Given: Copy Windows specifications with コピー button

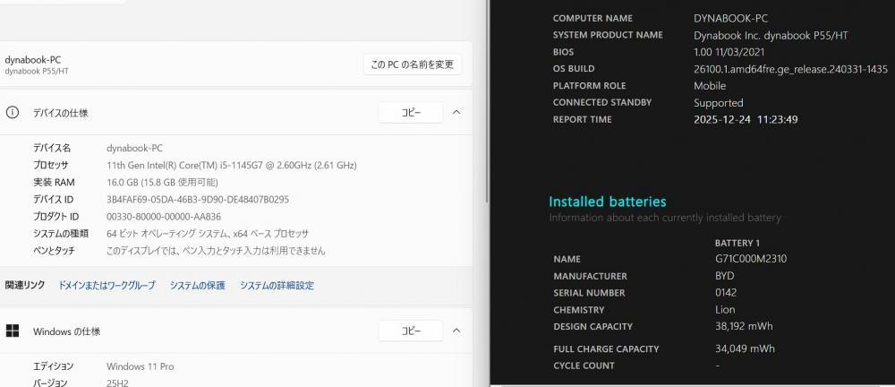Looking at the screenshot, I should (411, 331).
